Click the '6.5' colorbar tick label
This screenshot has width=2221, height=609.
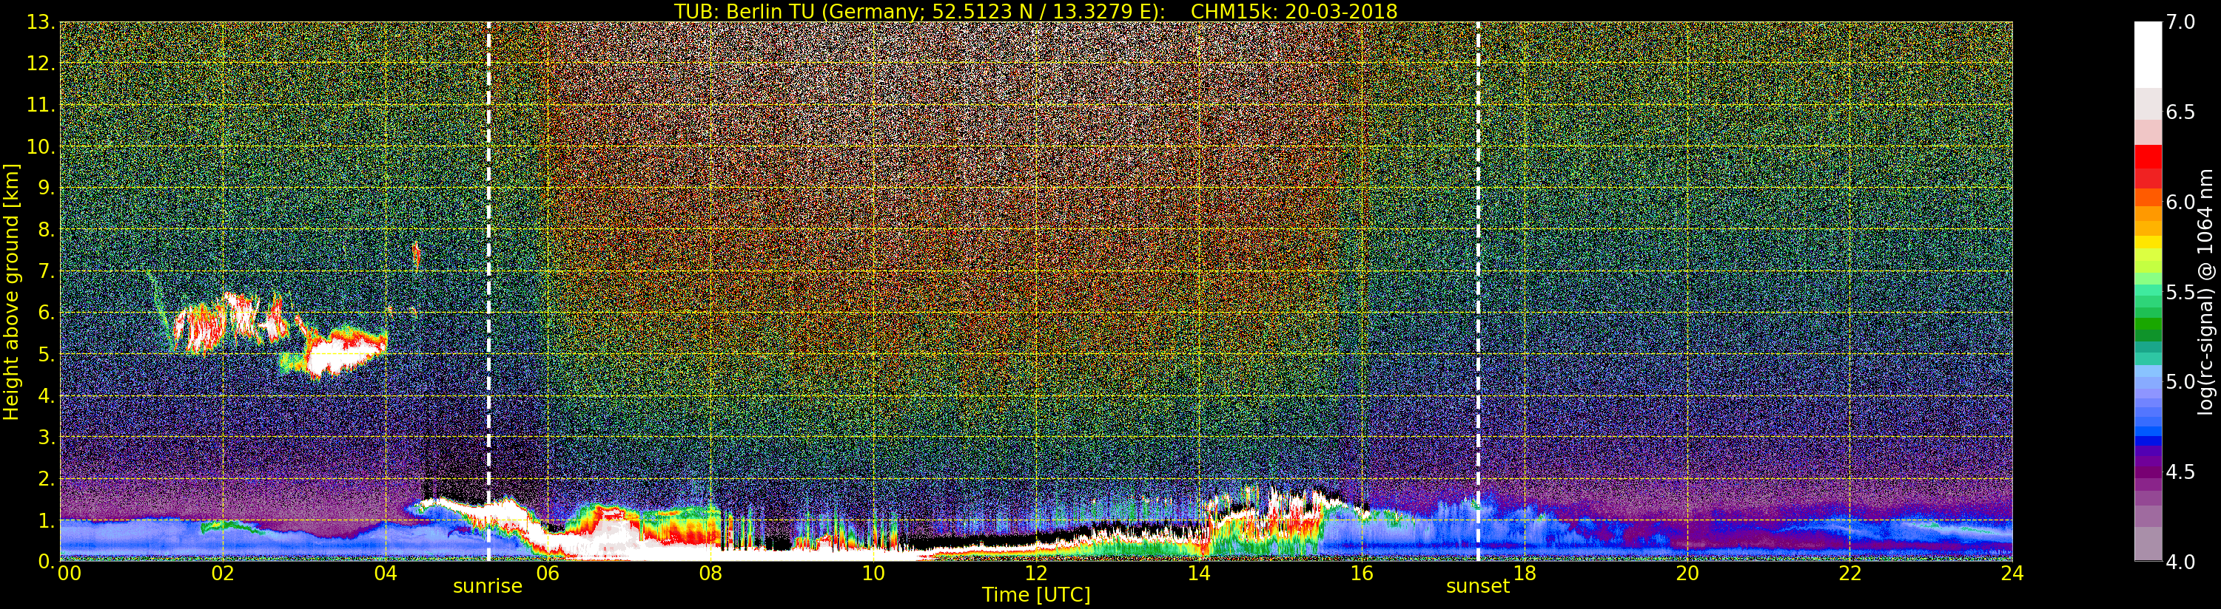[2180, 112]
